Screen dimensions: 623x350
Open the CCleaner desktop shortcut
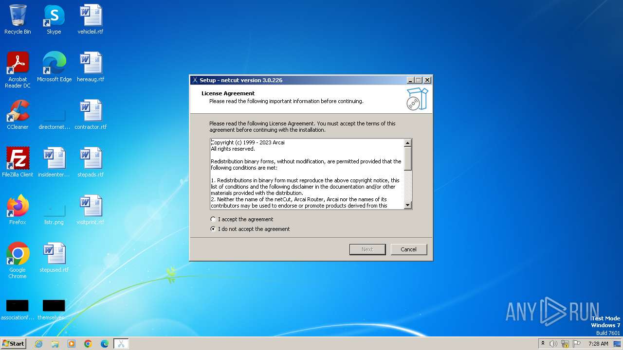point(18,115)
